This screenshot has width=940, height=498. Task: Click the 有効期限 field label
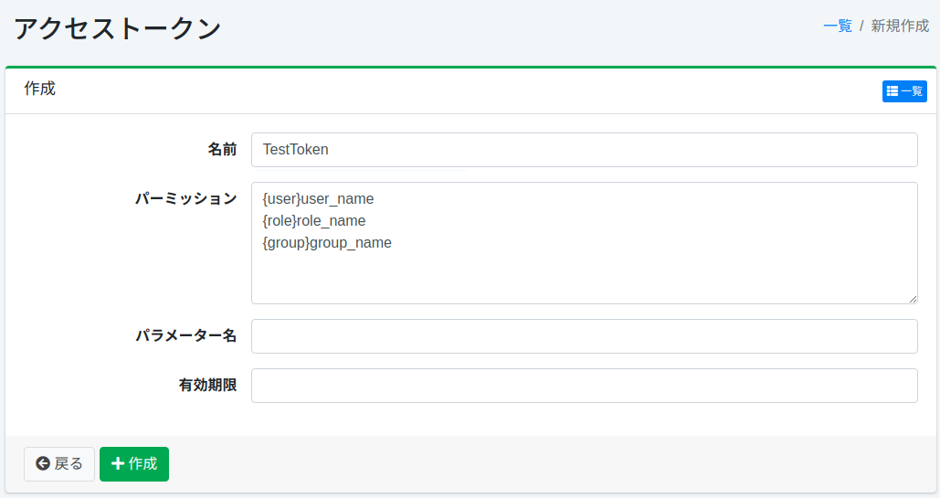pyautogui.click(x=207, y=386)
